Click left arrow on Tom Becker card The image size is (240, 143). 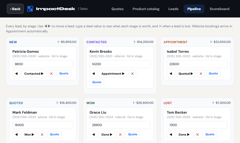[171, 135]
